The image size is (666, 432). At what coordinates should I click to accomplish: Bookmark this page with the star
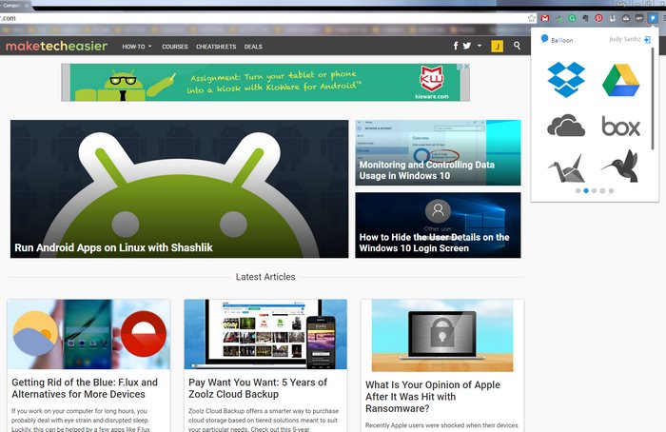pyautogui.click(x=532, y=18)
